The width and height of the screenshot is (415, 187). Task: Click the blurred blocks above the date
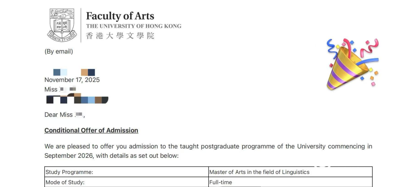coord(74,72)
